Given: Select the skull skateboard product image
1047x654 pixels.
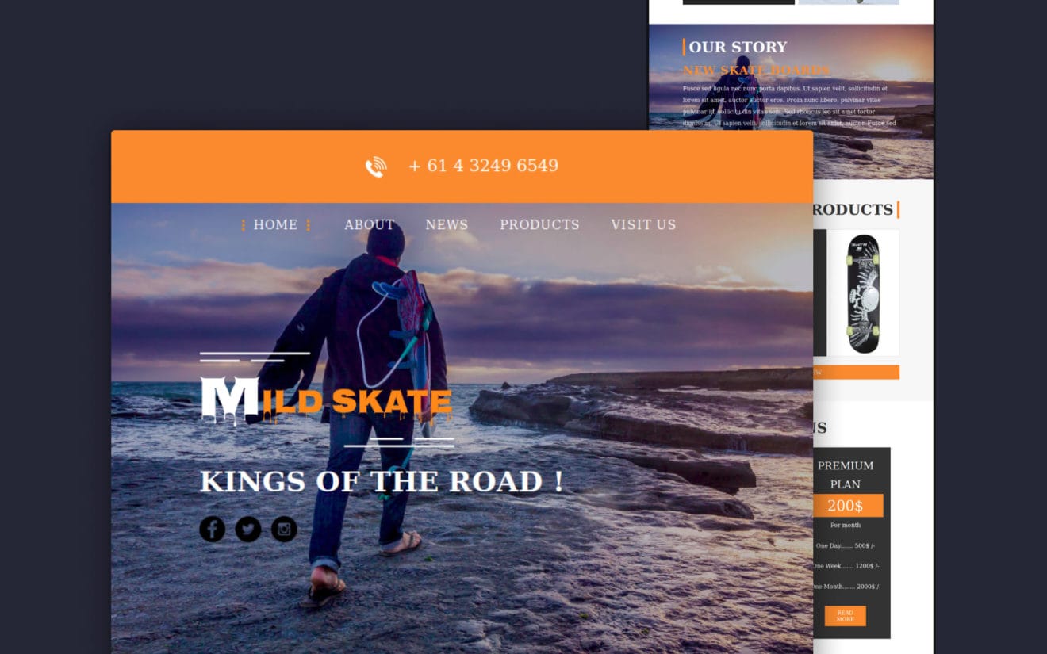Looking at the screenshot, I should (x=863, y=293).
